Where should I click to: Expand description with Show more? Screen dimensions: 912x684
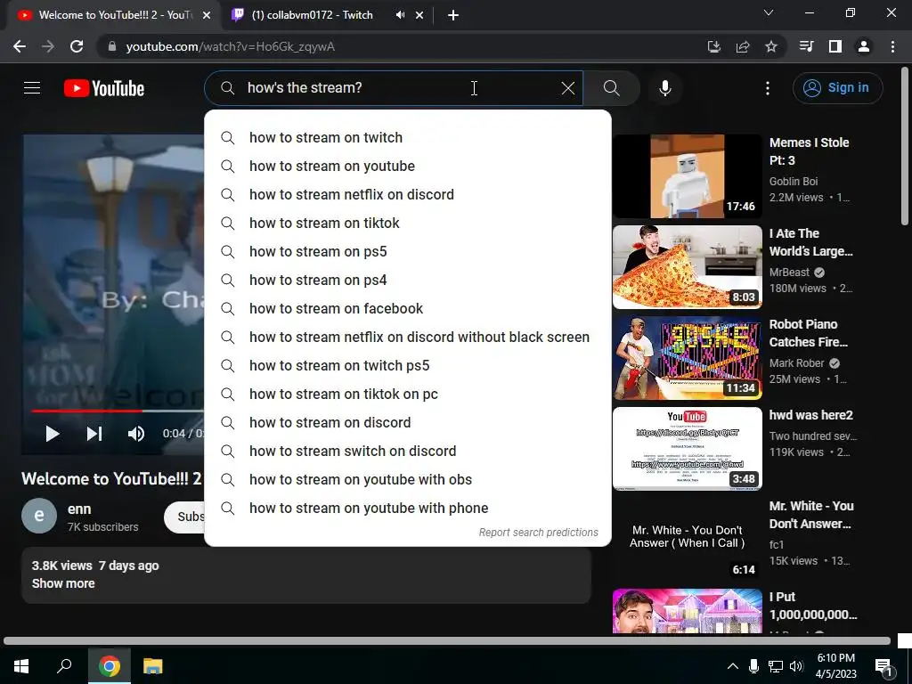pyautogui.click(x=63, y=583)
